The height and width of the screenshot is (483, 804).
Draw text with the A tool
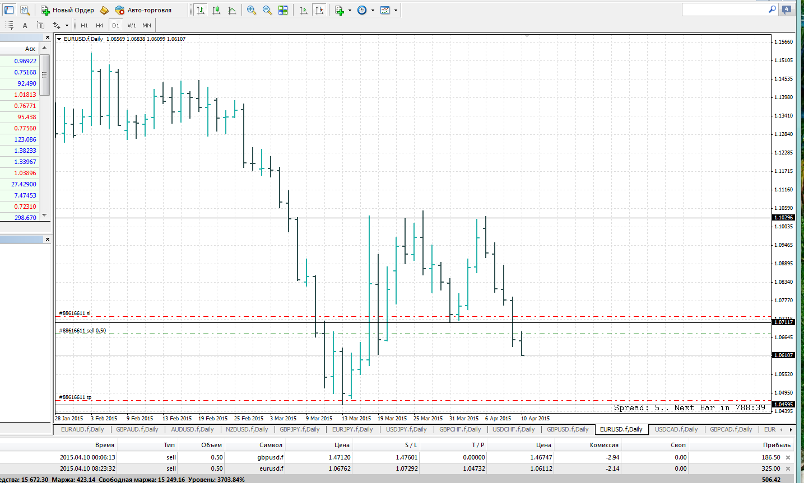25,25
